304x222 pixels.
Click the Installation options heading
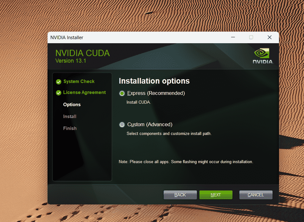pos(154,81)
